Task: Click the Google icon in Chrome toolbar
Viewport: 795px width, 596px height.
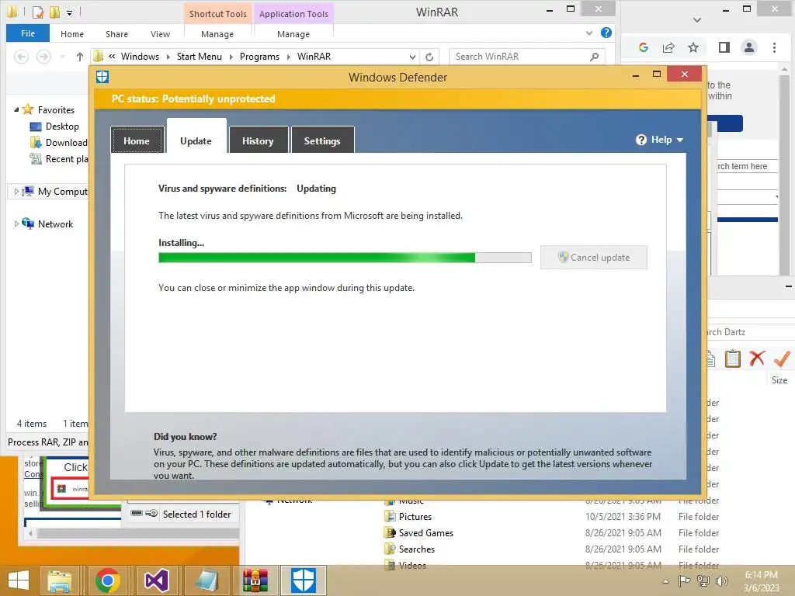Action: [x=644, y=47]
